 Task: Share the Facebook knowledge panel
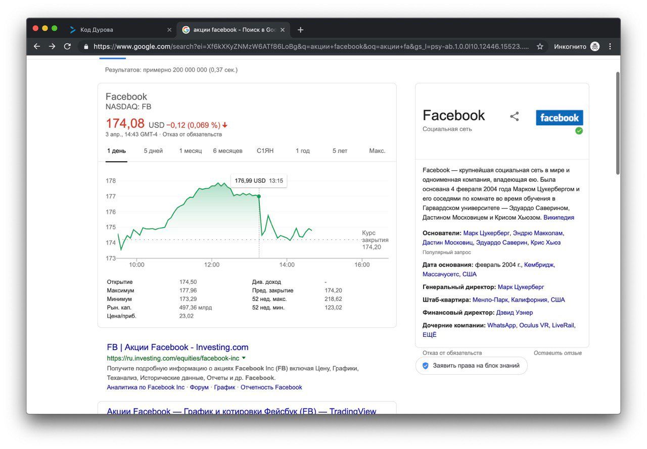tap(514, 117)
